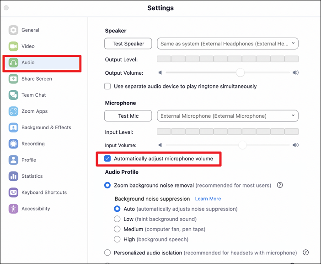321x264 pixels.
Task: Choose Medium background noise suppression
Action: click(x=117, y=229)
